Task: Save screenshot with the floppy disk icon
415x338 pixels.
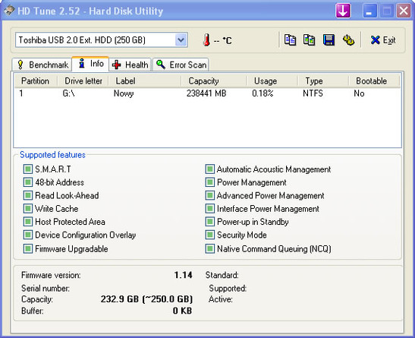Action: pyautogui.click(x=329, y=40)
